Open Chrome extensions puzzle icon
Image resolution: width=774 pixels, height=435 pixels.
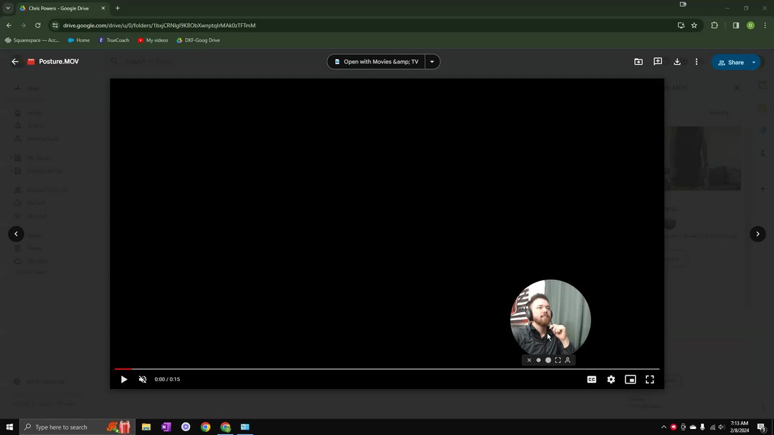tap(714, 25)
